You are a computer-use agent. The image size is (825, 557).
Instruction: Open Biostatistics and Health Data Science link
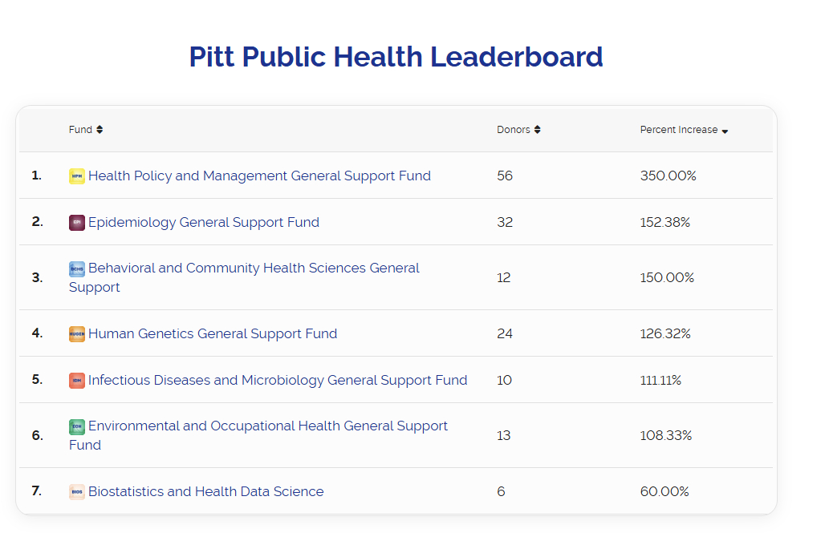pos(206,491)
